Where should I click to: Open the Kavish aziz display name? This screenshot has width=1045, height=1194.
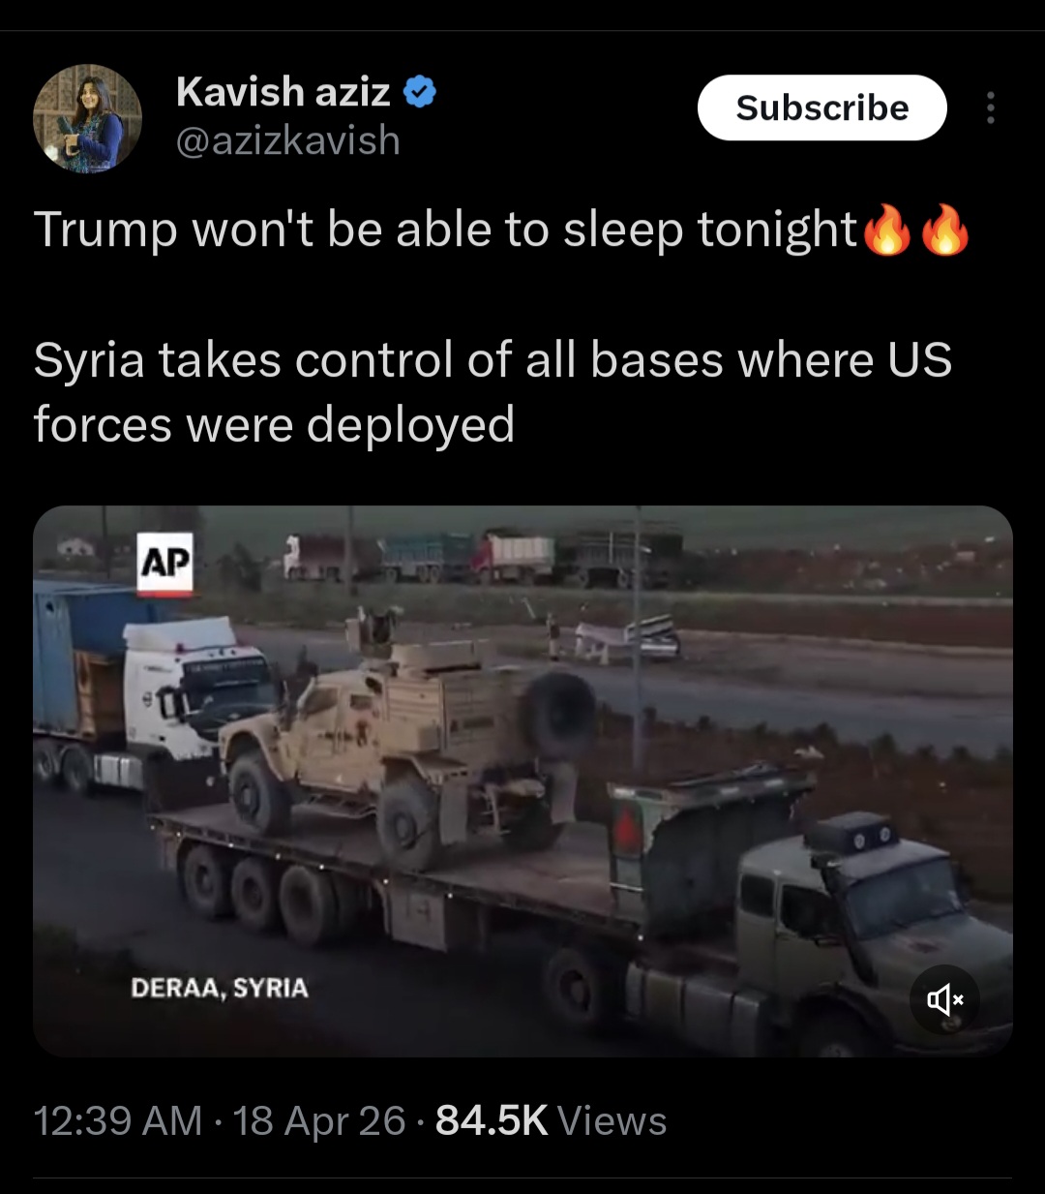283,92
